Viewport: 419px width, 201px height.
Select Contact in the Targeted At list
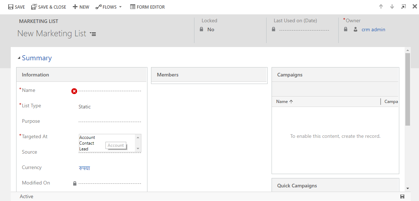pos(86,143)
